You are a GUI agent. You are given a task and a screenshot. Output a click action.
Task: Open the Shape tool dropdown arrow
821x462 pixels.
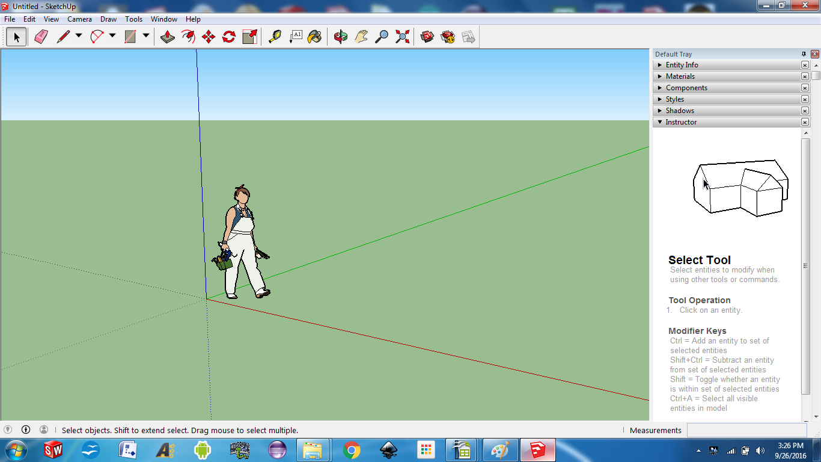click(146, 36)
